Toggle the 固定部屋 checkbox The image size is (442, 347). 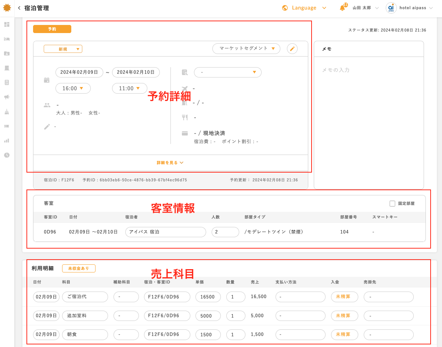click(x=392, y=203)
